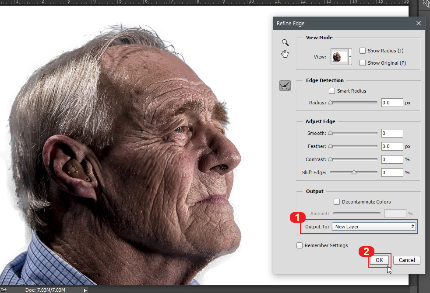Click the Smooth value field
The height and width of the screenshot is (293, 430).
392,133
